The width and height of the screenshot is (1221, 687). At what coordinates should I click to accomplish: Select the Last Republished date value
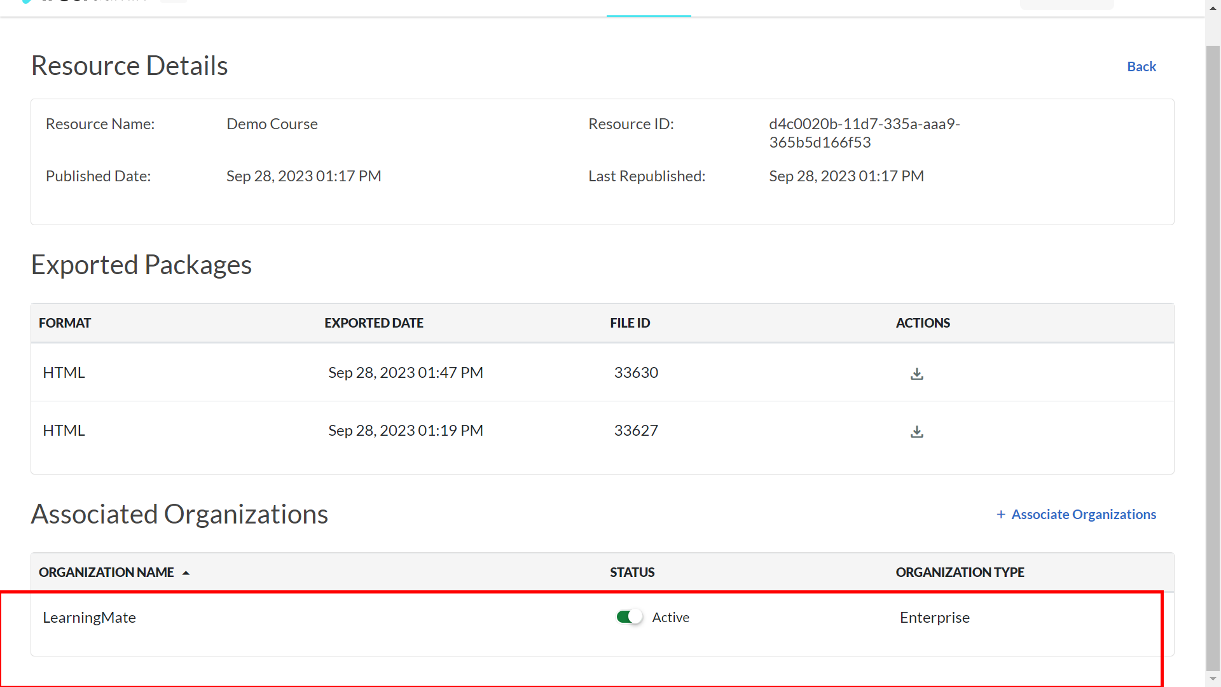[x=846, y=176]
